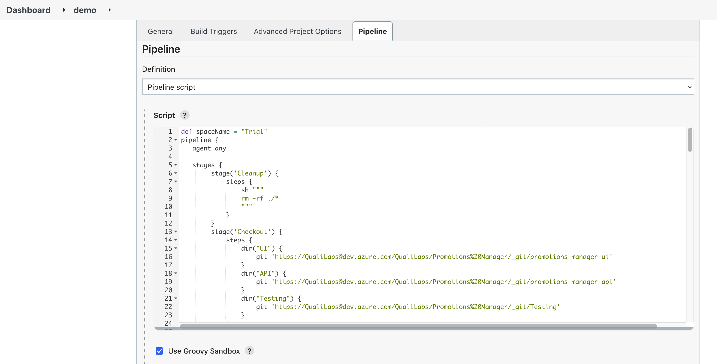Click the stage('Checkout') code text
717x364 pixels.
(247, 232)
